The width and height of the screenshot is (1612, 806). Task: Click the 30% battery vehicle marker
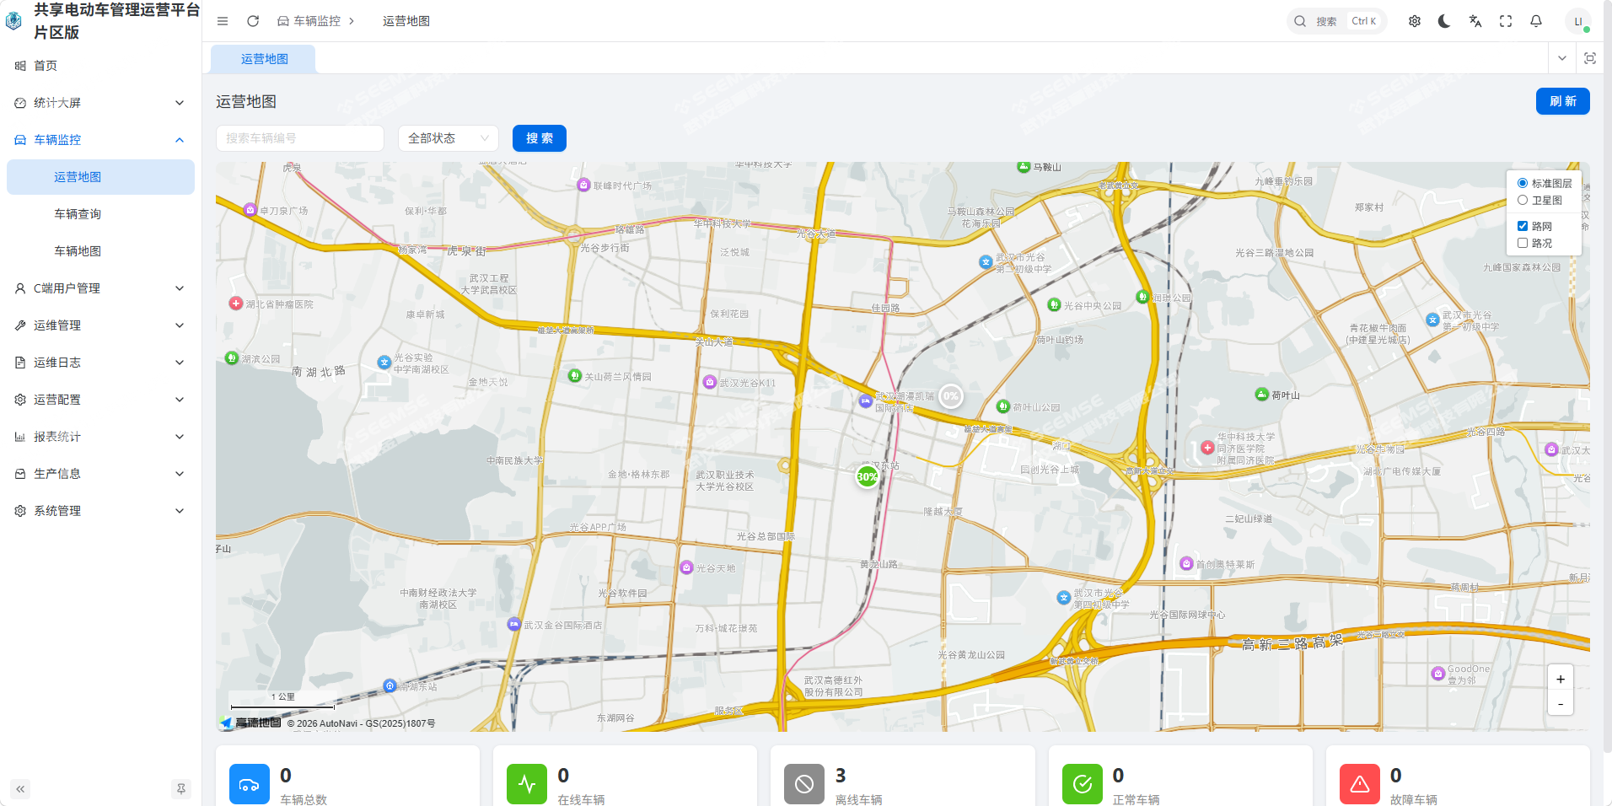point(867,476)
